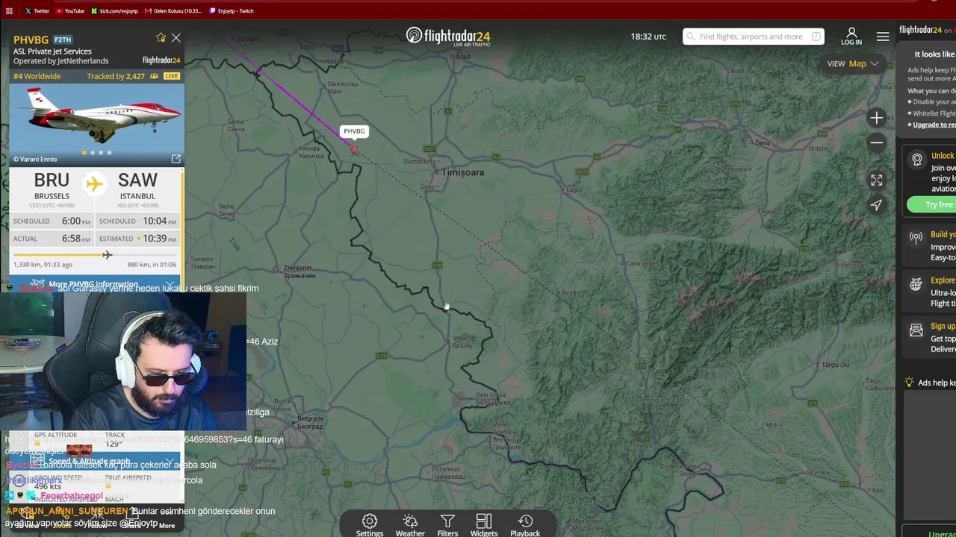Click the Timișoara city label on map
This screenshot has height=537, width=956.
point(463,172)
